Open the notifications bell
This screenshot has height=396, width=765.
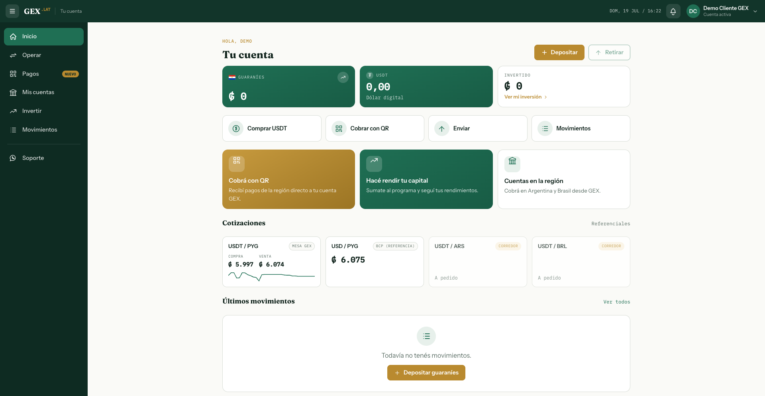coord(673,11)
